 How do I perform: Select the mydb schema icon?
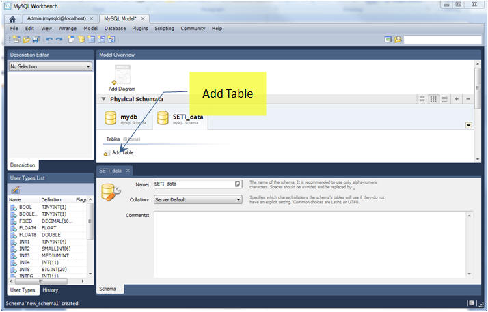(x=111, y=118)
